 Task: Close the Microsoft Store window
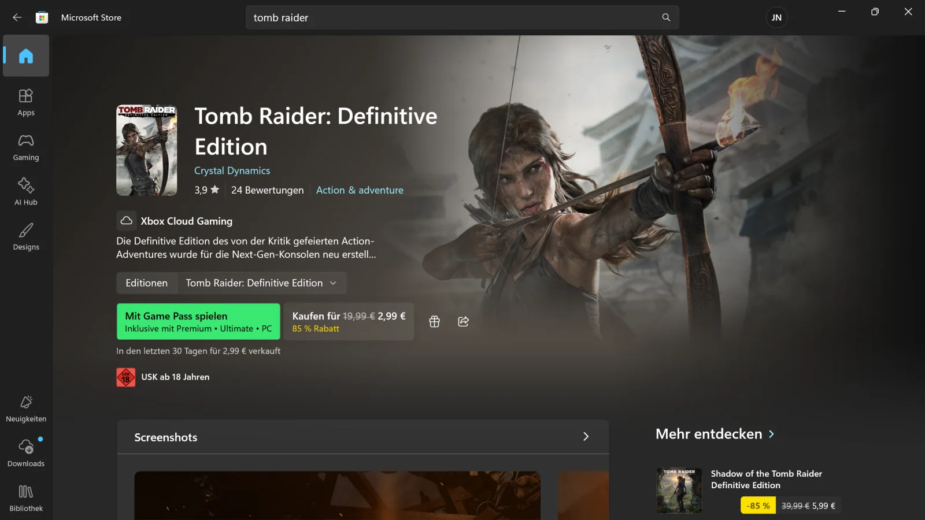click(x=908, y=12)
